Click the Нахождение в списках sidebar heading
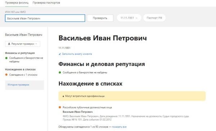This screenshot has width=216, height=131. coord(21,69)
